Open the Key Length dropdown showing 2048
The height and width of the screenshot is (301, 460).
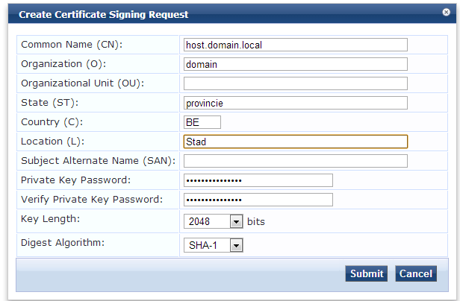pyautogui.click(x=214, y=221)
